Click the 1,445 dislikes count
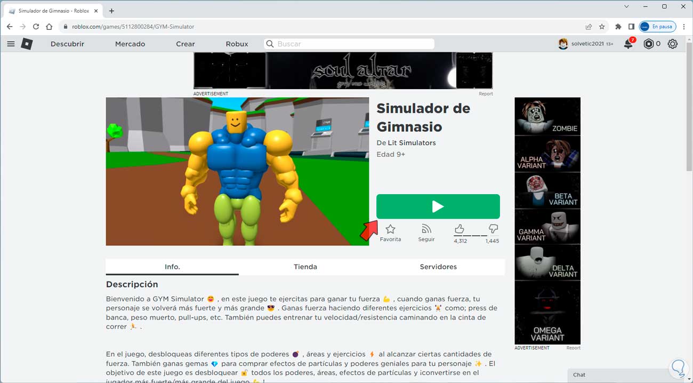The height and width of the screenshot is (383, 693). [492, 241]
